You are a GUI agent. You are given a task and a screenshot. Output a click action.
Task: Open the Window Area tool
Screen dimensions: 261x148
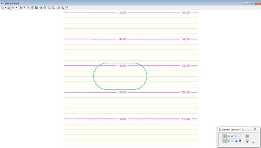tap(33, 8)
